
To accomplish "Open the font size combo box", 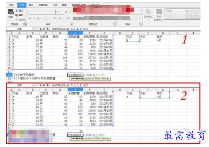I will 60,12.
